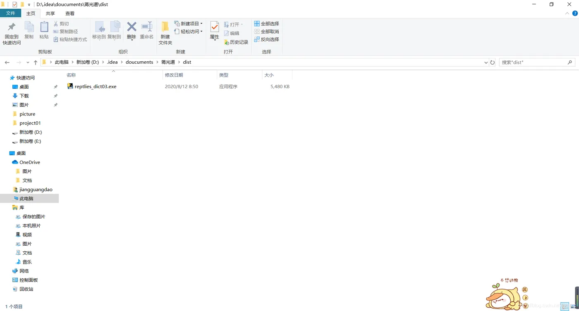579x311 pixels.
Task: Invert selection using 反向选择
Action: (266, 39)
